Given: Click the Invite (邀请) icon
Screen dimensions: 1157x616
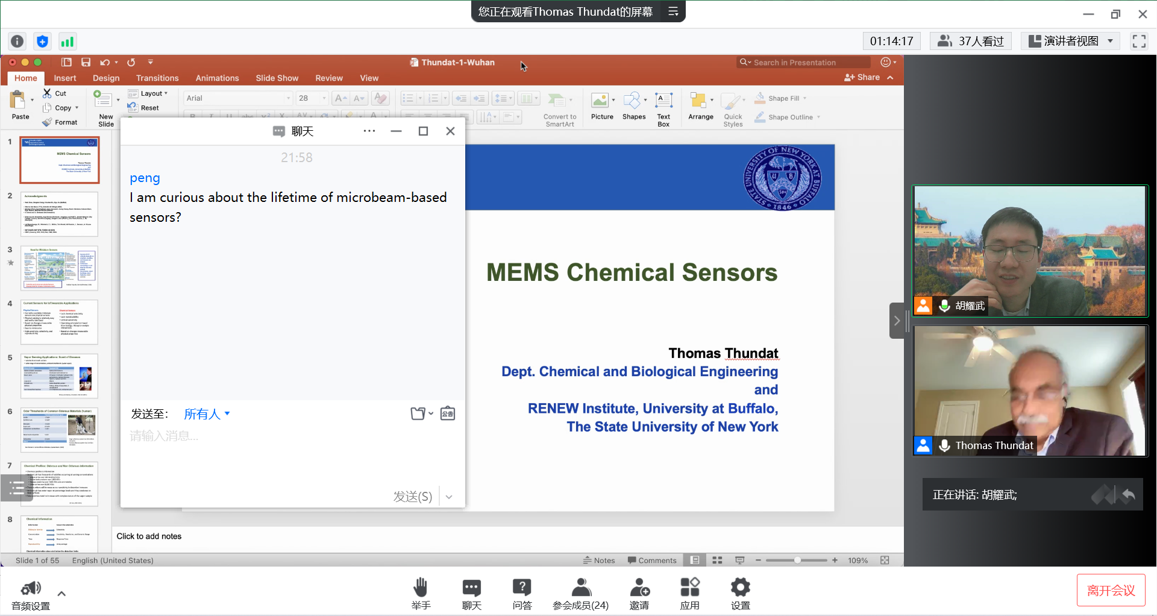Looking at the screenshot, I should (639, 588).
